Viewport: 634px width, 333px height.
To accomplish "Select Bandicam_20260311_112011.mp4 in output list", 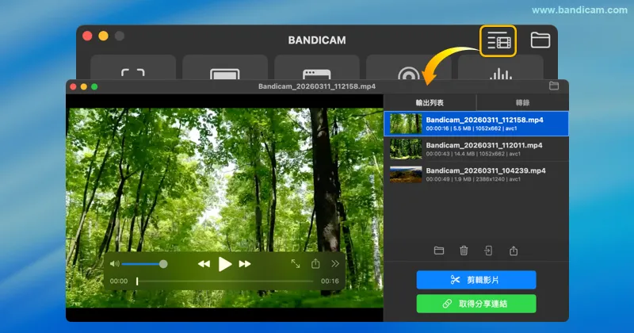I will [x=476, y=149].
